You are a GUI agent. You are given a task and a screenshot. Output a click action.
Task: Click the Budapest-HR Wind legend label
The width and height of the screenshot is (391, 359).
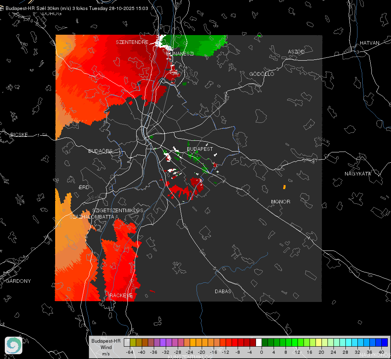click(x=106, y=347)
